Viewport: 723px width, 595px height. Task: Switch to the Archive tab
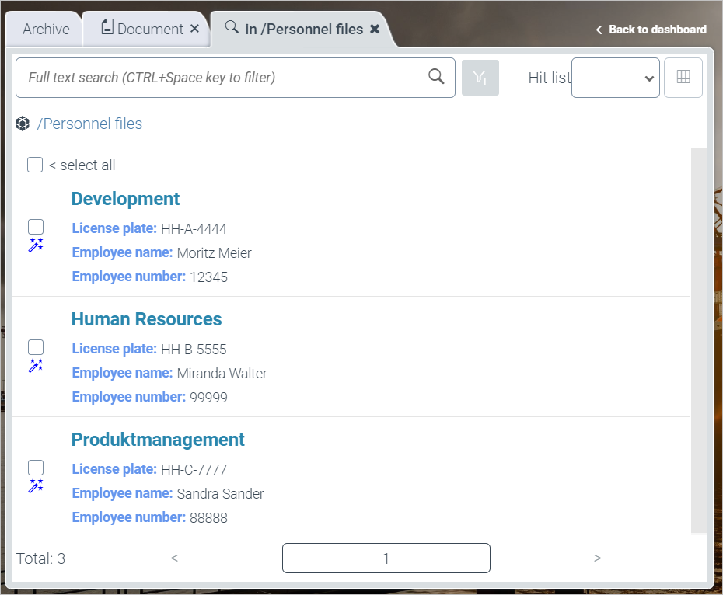(46, 30)
